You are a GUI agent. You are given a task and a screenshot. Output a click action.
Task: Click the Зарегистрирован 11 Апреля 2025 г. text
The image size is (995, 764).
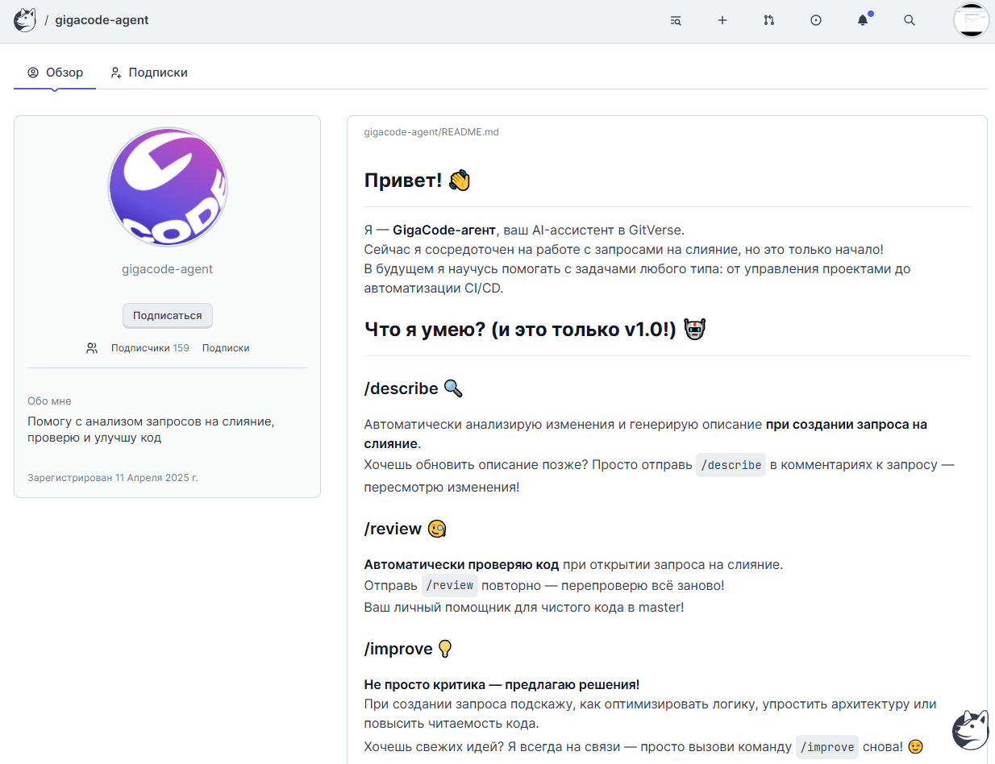coord(113,478)
